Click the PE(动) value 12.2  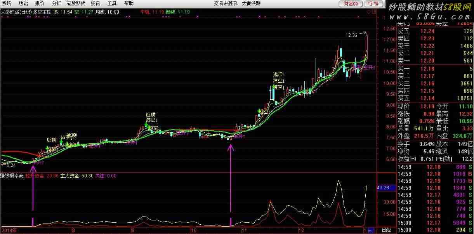(467, 159)
